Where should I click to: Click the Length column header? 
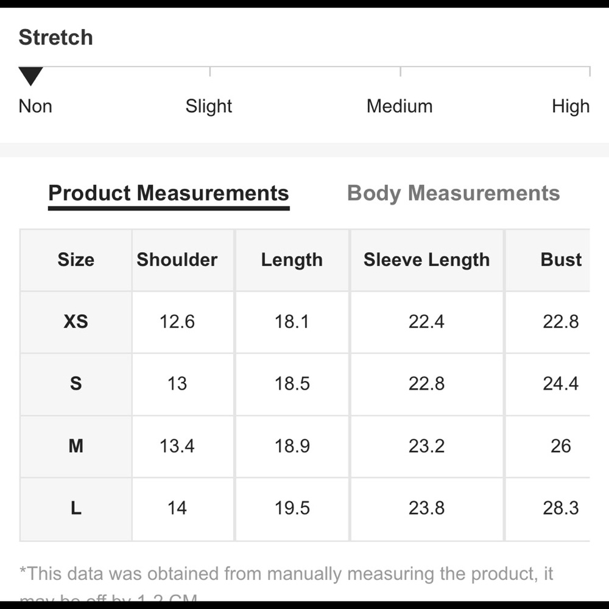click(x=292, y=260)
